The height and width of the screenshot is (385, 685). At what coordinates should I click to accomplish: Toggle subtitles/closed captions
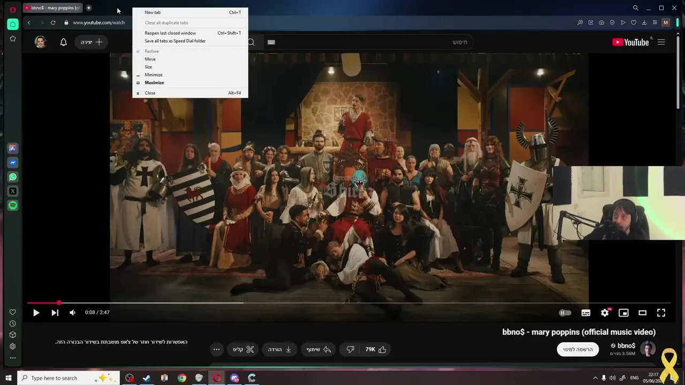(586, 313)
